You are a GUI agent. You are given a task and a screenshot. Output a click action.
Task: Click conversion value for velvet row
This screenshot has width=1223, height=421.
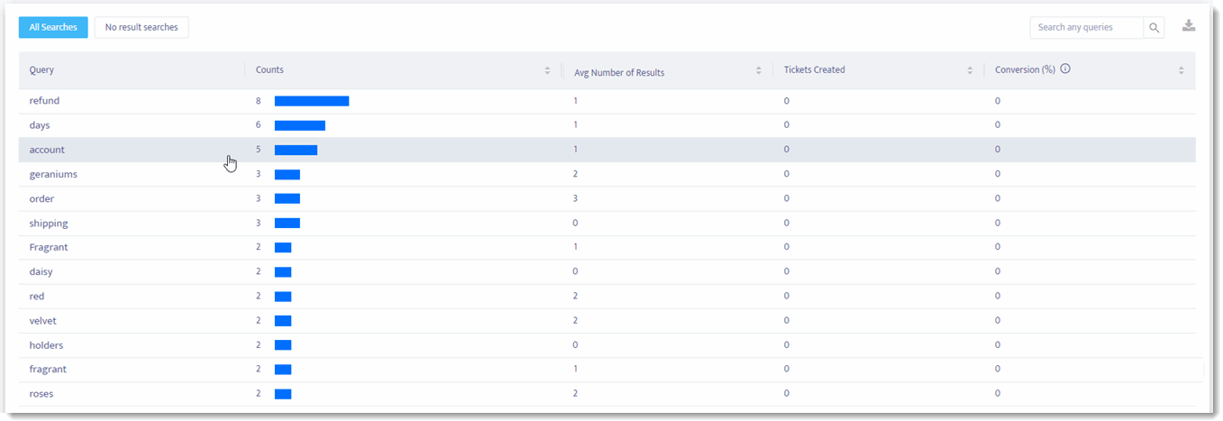pyautogui.click(x=998, y=320)
